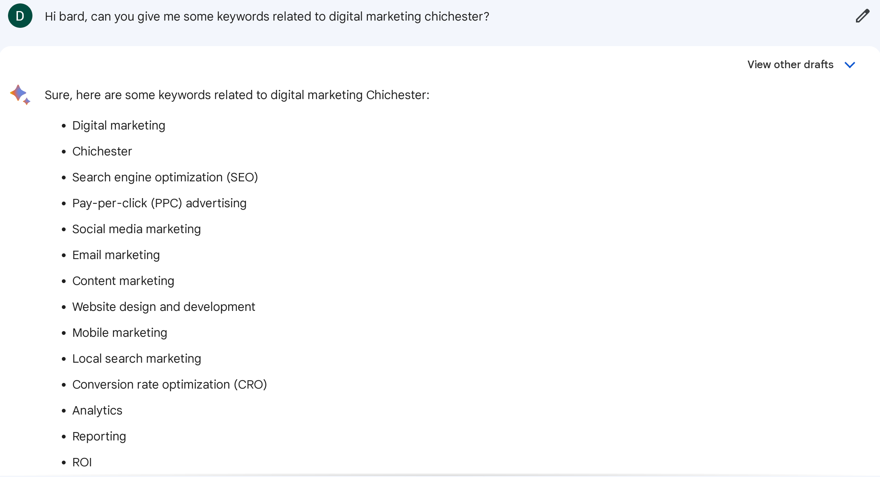Screen dimensions: 880x477
Task: Click the Social media marketing item
Action: point(136,229)
